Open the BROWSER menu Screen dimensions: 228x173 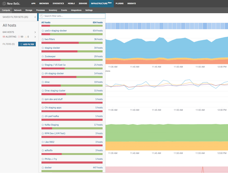(44, 3)
